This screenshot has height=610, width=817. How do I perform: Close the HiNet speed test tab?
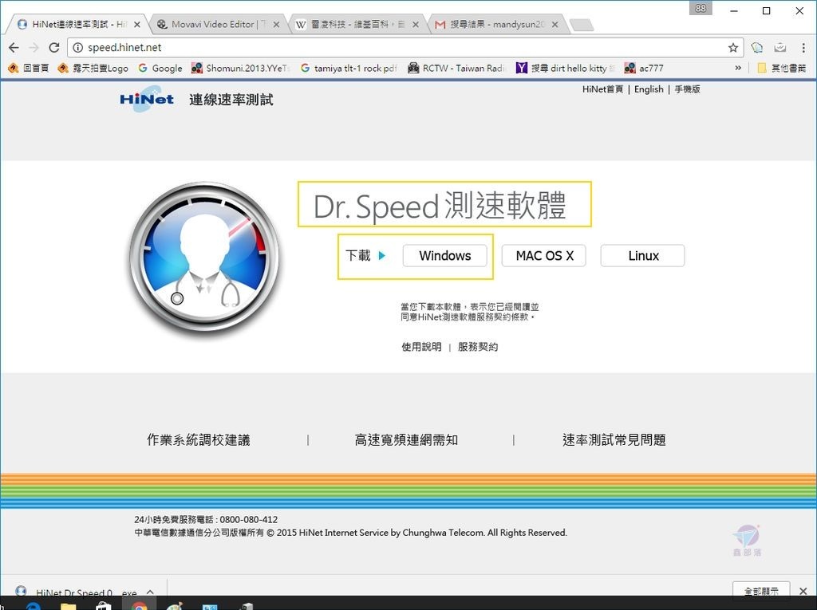point(137,25)
